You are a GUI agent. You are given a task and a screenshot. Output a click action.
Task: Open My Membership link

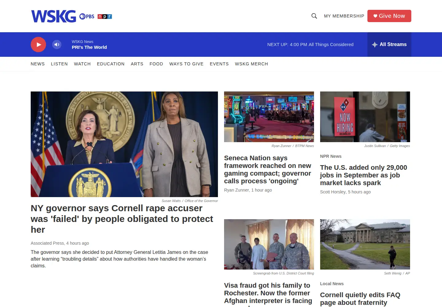344,16
